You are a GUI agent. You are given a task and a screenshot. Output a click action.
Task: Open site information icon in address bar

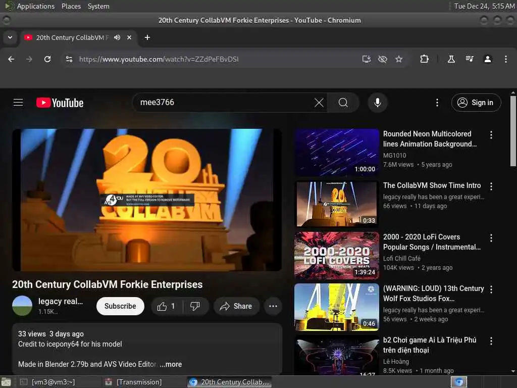pyautogui.click(x=69, y=59)
